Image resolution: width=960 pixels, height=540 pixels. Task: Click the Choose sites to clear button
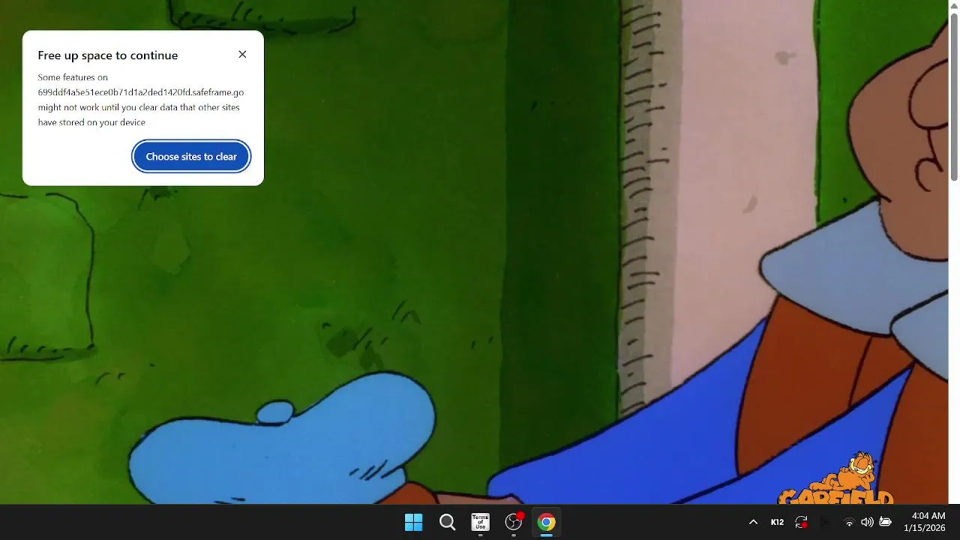(x=191, y=157)
